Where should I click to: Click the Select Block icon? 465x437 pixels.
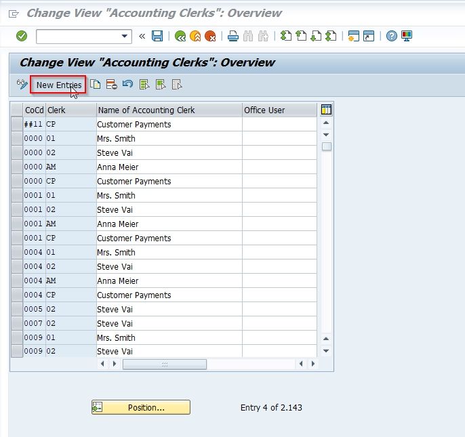[161, 85]
